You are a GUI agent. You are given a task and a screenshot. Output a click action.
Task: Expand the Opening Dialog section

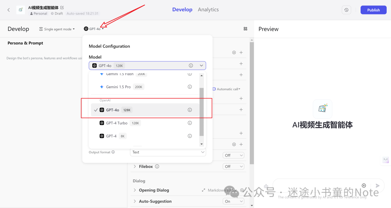pyautogui.click(x=135, y=190)
